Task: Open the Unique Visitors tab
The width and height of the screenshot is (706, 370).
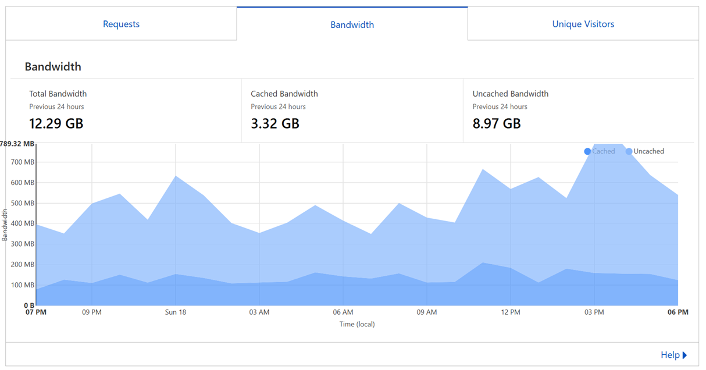Action: (x=583, y=24)
